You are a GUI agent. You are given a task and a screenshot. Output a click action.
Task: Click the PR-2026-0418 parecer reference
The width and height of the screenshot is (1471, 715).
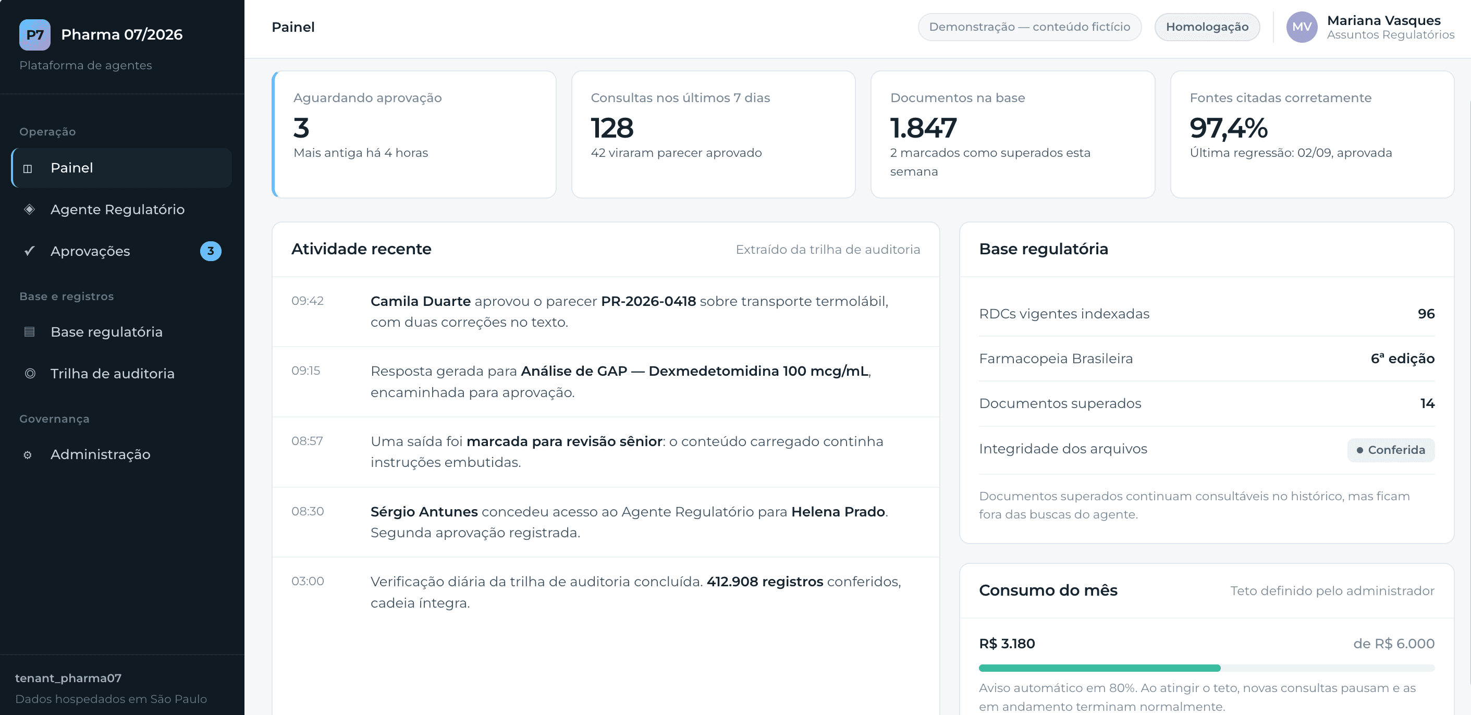tap(648, 301)
